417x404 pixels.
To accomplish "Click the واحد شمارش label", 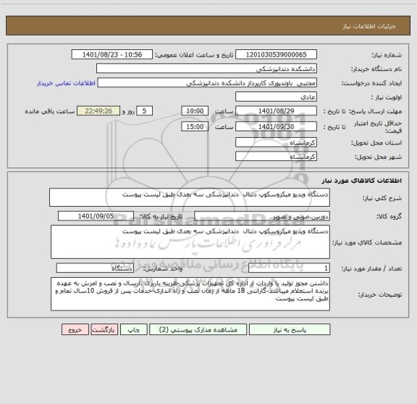I will pyautogui.click(x=163, y=268).
